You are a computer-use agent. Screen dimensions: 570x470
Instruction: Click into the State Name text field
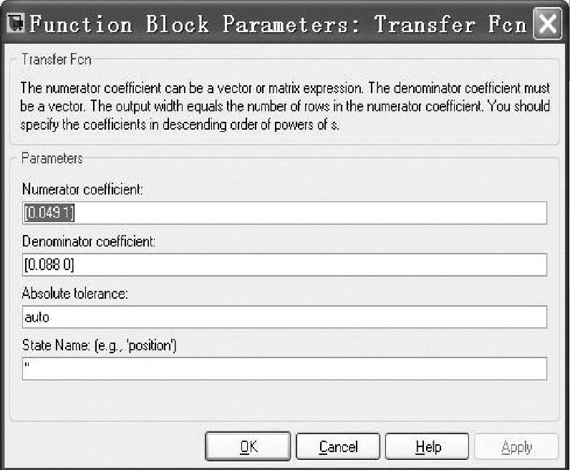point(284,368)
